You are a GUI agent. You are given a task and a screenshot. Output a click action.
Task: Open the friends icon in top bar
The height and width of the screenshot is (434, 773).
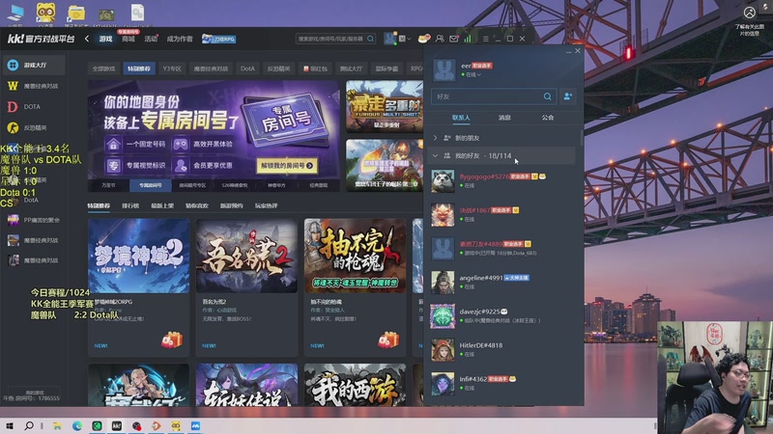tap(440, 39)
